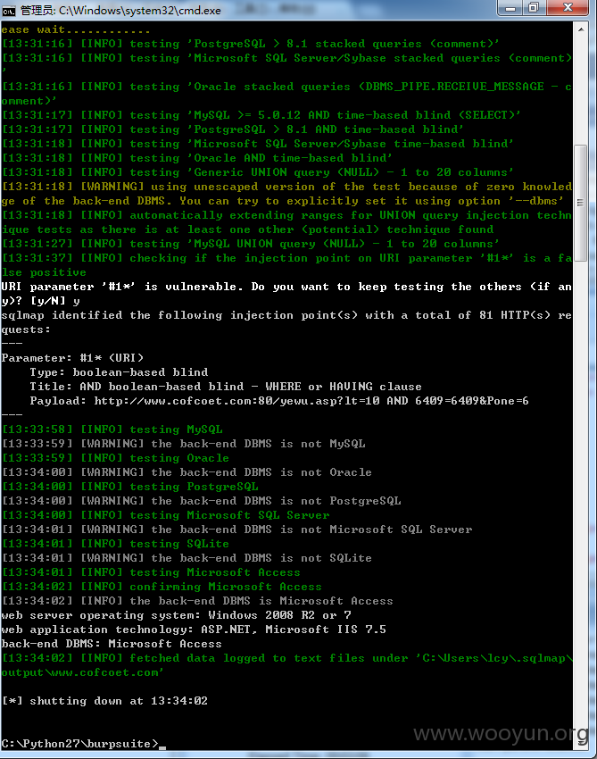
Task: Click '[INFO] testing Oracle' line
Action: coord(116,458)
